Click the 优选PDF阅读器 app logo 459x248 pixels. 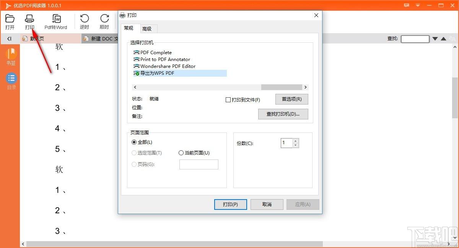point(8,5)
